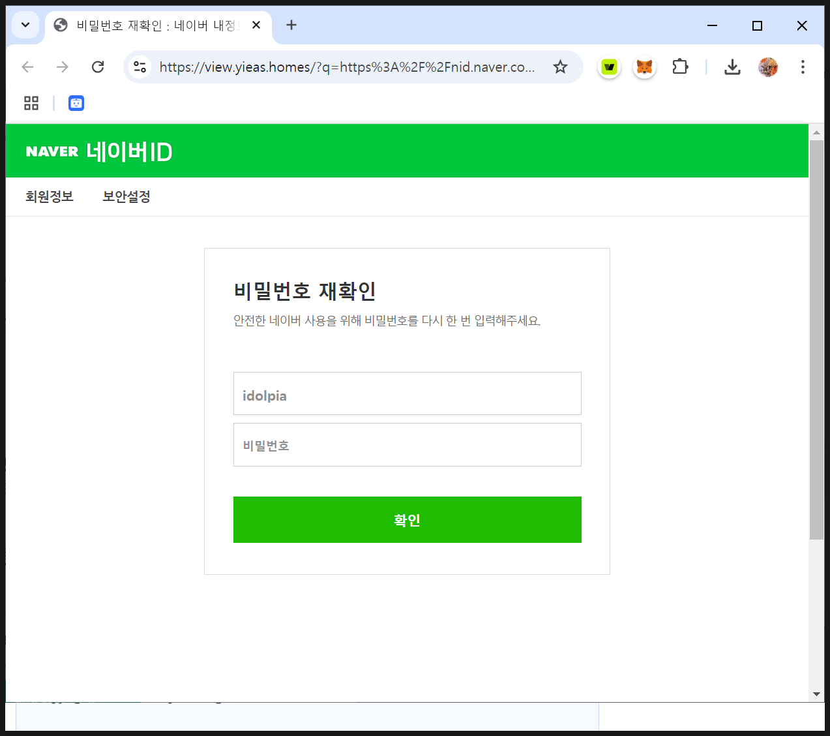Expand the tab search dropdown chevron
The image size is (830, 736).
coord(25,25)
